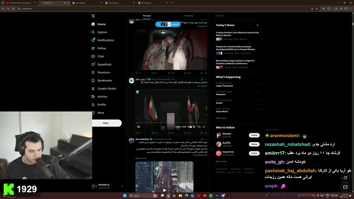The height and width of the screenshot is (199, 354).
Task: Close the Today's News panel
Action: [x=257, y=25]
